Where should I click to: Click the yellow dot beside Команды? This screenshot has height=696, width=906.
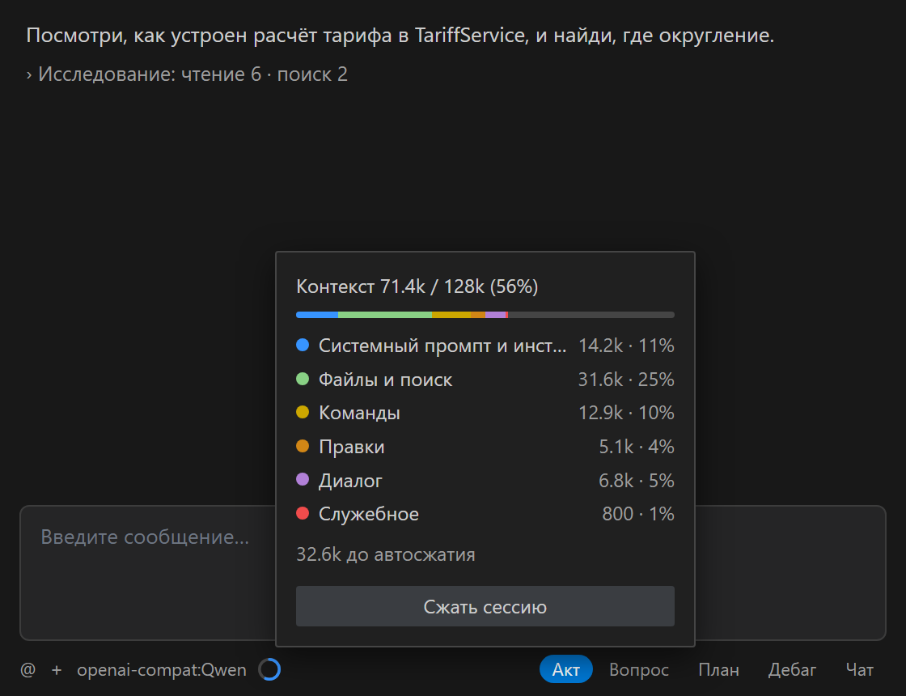(x=303, y=412)
